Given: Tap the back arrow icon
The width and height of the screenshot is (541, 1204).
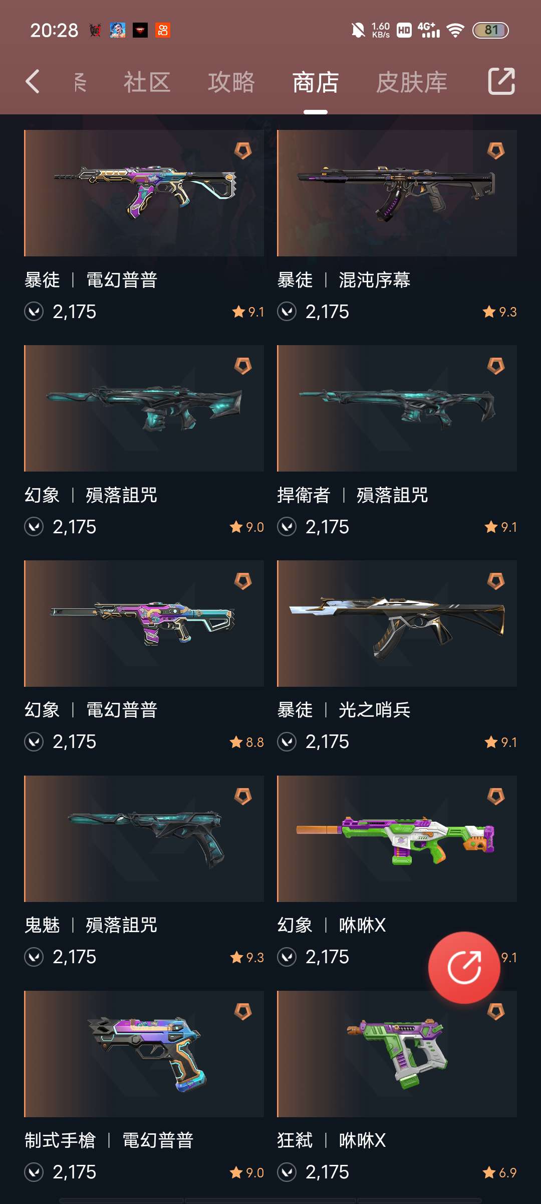Looking at the screenshot, I should pyautogui.click(x=33, y=82).
